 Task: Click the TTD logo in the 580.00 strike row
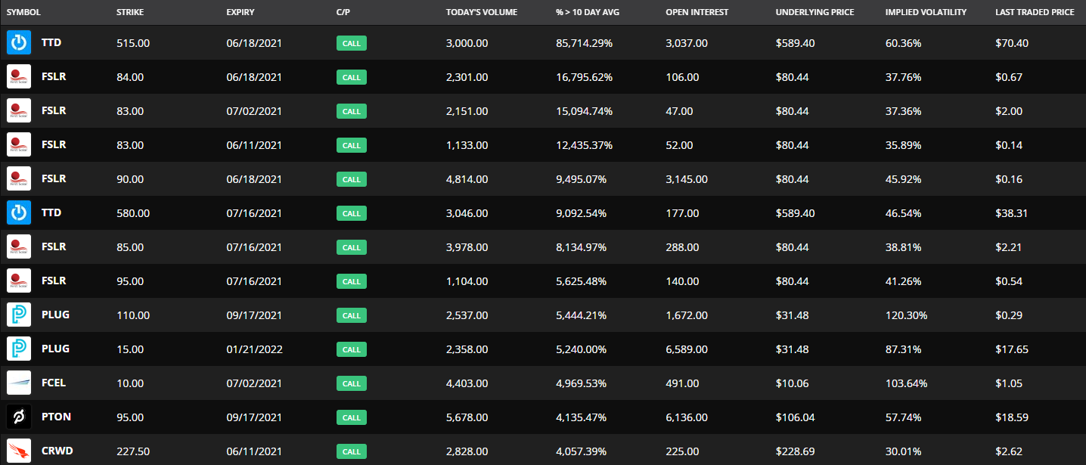[19, 213]
